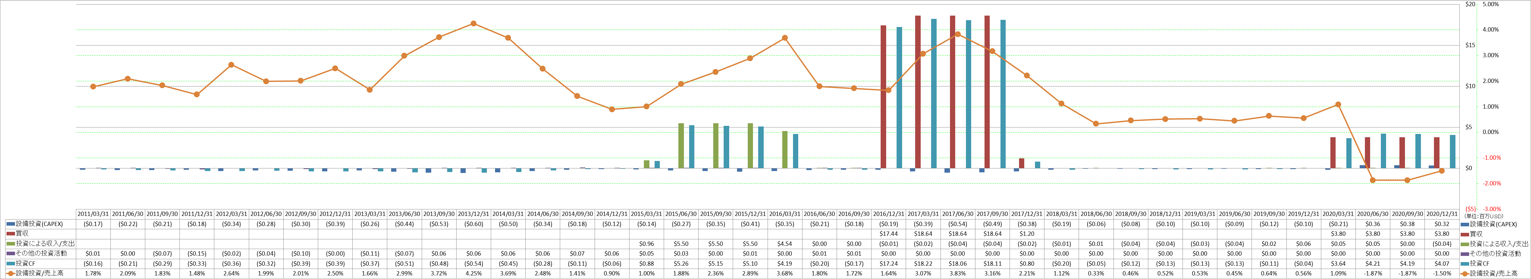
Task: Click the green investment bar for 2015/06/30
Action: point(681,146)
